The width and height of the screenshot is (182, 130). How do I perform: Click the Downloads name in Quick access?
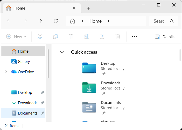111,83
